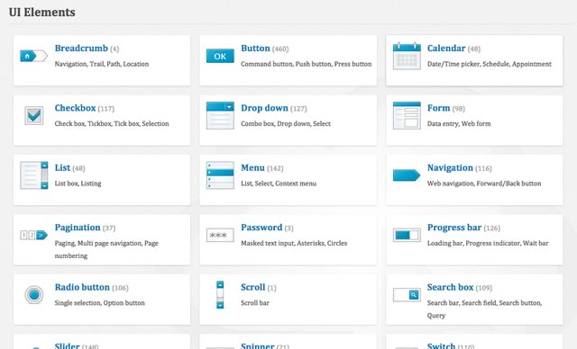Click "Check box, Tickbox, Tick box, Selection" text
577x349 pixels.
click(112, 123)
